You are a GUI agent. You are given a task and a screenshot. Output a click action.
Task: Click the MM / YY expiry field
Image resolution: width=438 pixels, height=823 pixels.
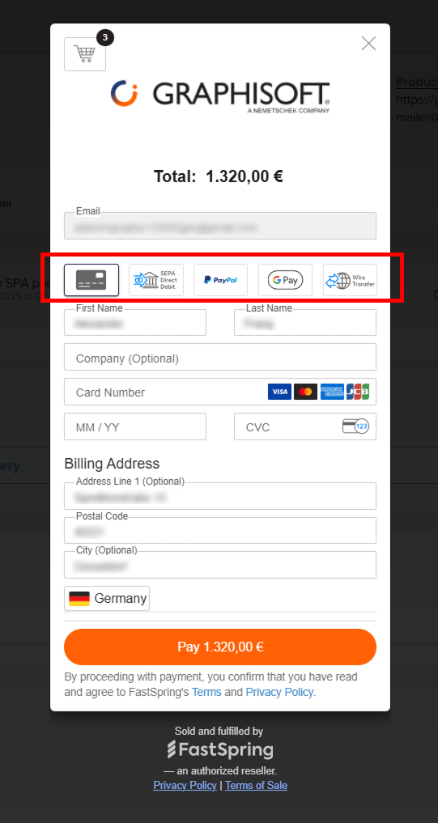[x=135, y=426]
